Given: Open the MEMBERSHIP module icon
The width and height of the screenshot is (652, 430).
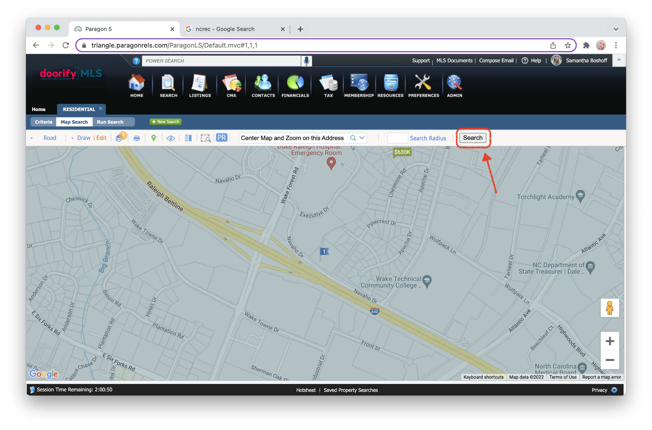Looking at the screenshot, I should (x=359, y=86).
